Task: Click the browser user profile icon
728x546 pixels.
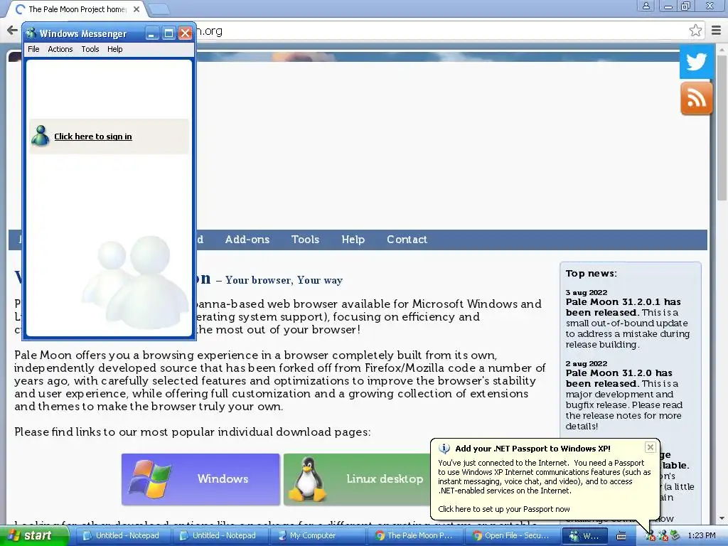Action: coord(646,6)
